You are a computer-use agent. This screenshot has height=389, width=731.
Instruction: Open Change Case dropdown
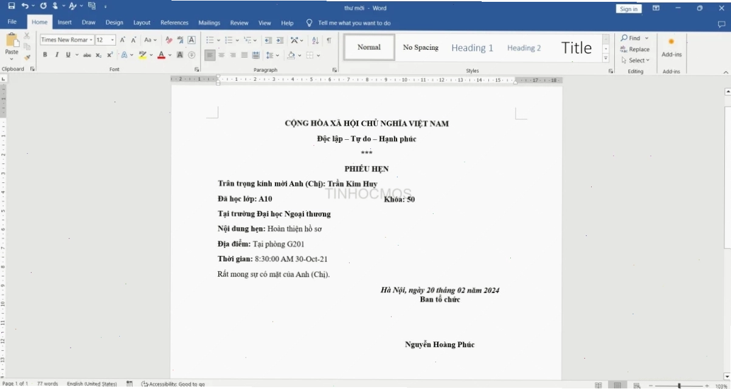pos(151,40)
